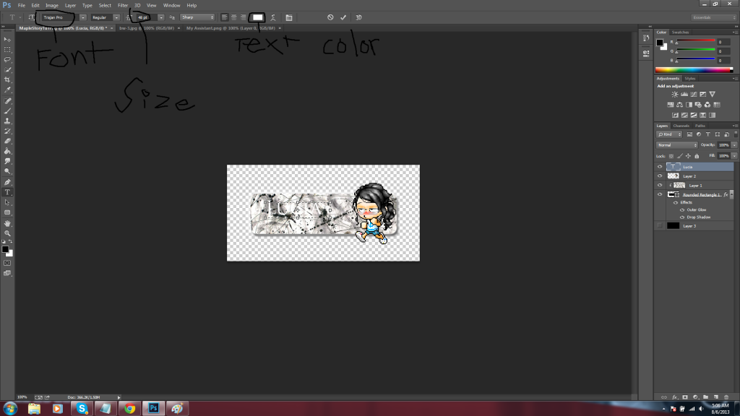Center the text
Image resolution: width=740 pixels, height=416 pixels.
[x=234, y=17]
